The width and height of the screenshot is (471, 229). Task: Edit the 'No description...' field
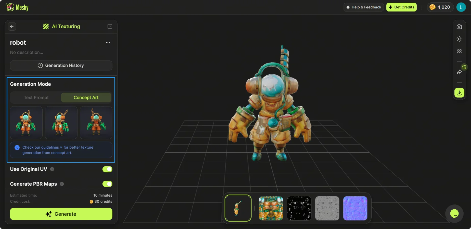(27, 52)
